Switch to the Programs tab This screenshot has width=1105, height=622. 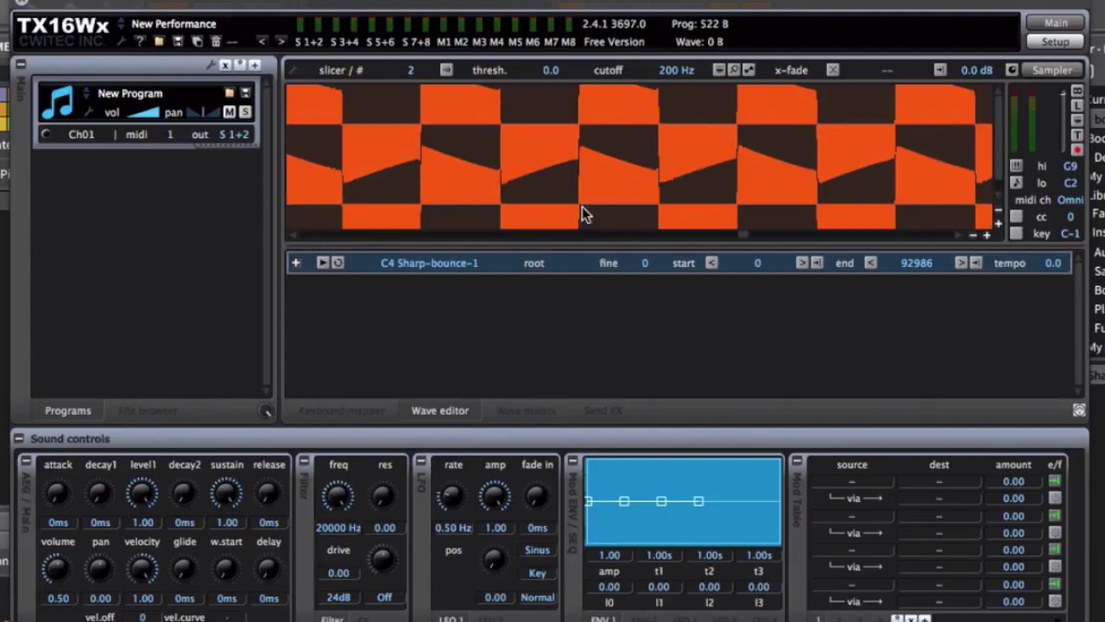(x=68, y=410)
